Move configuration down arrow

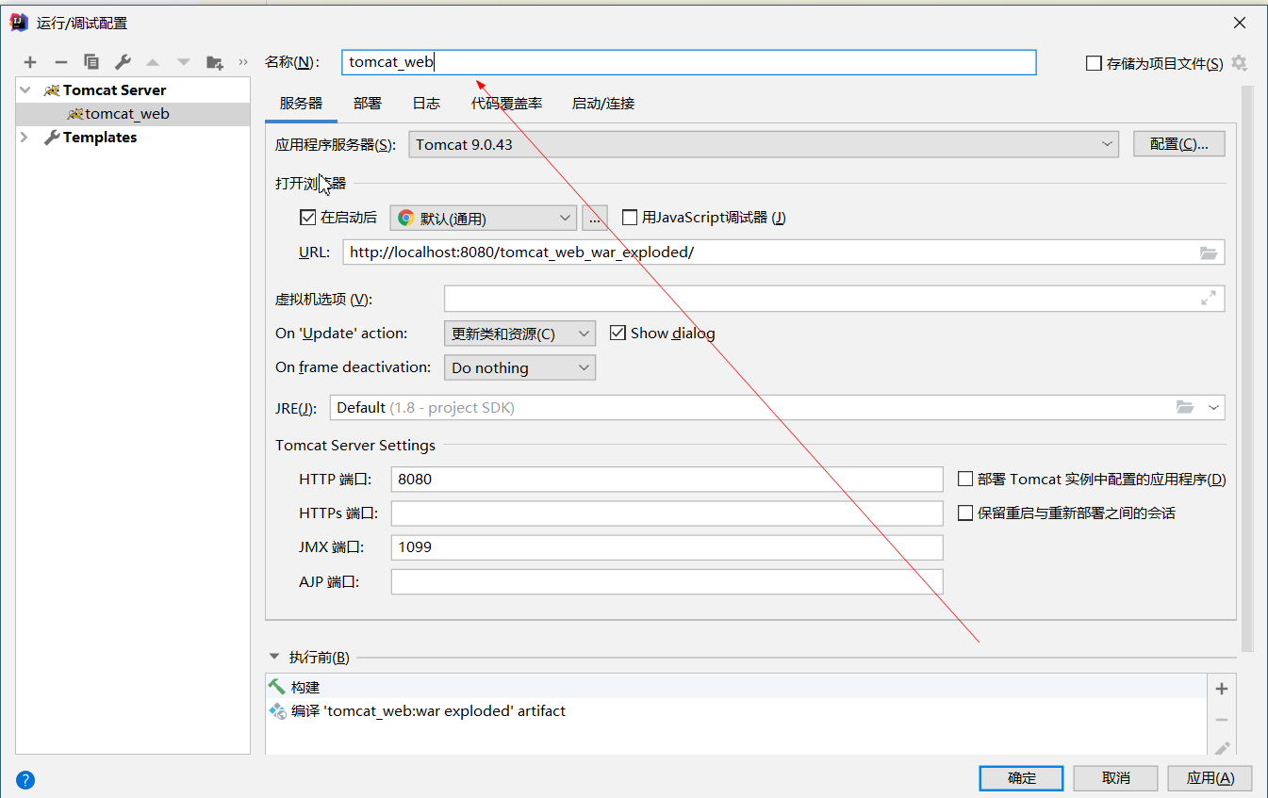184,62
